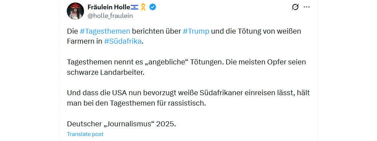Open Fräulein Holle's profile picture
The width and height of the screenshot is (377, 141).
pyautogui.click(x=75, y=11)
